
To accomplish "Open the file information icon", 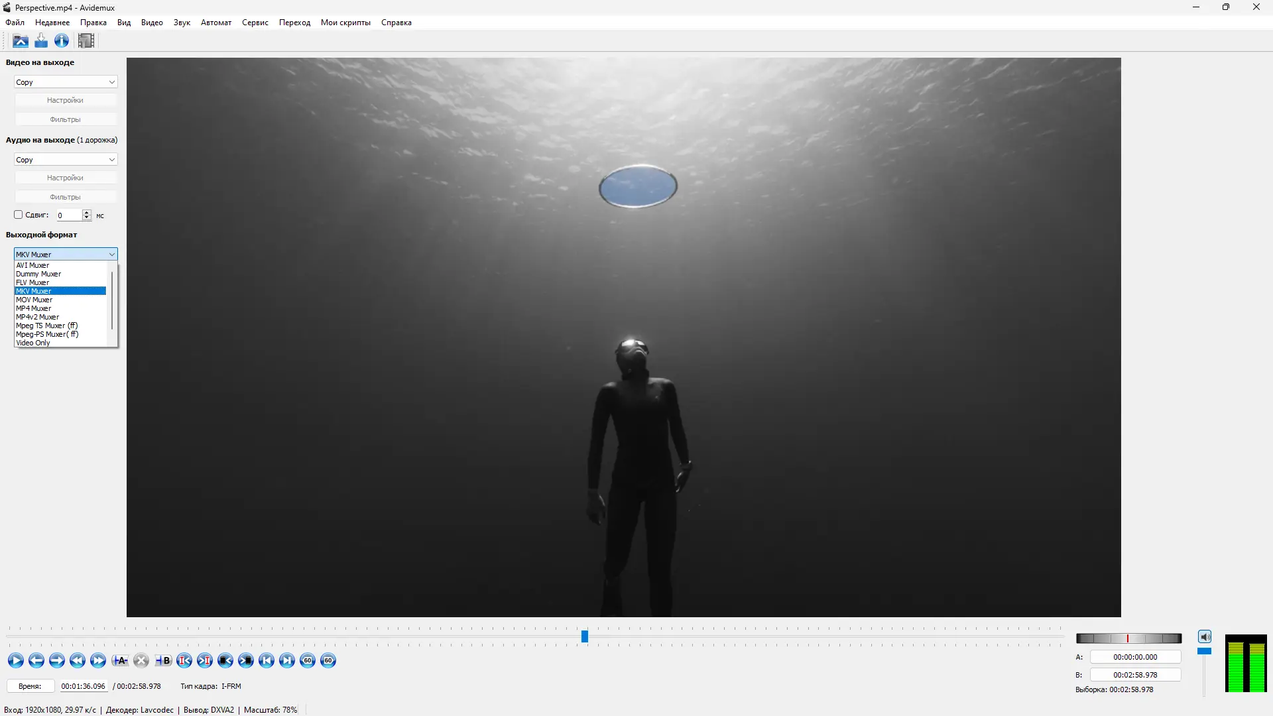I will pyautogui.click(x=62, y=41).
